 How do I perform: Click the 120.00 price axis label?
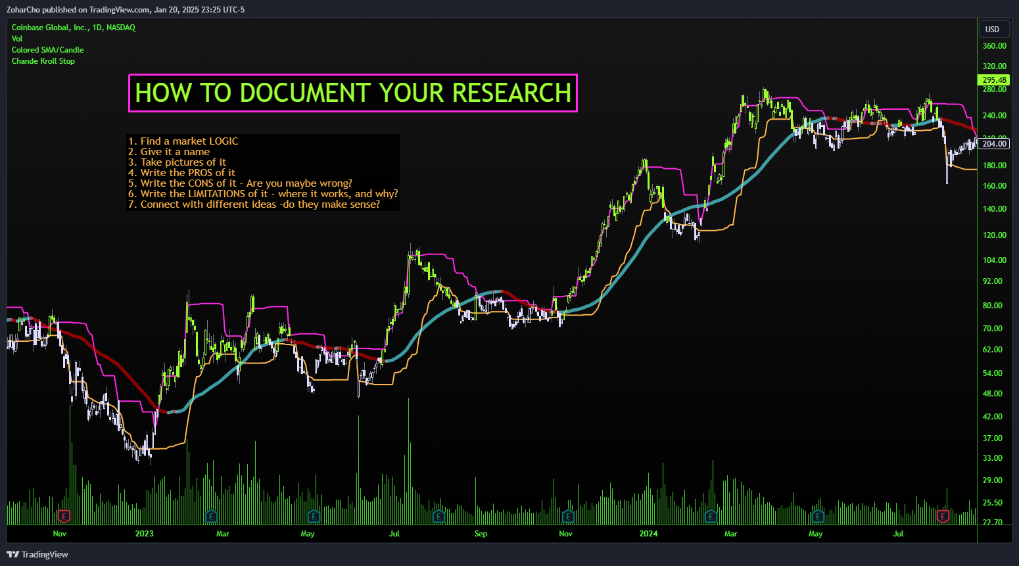(995, 235)
